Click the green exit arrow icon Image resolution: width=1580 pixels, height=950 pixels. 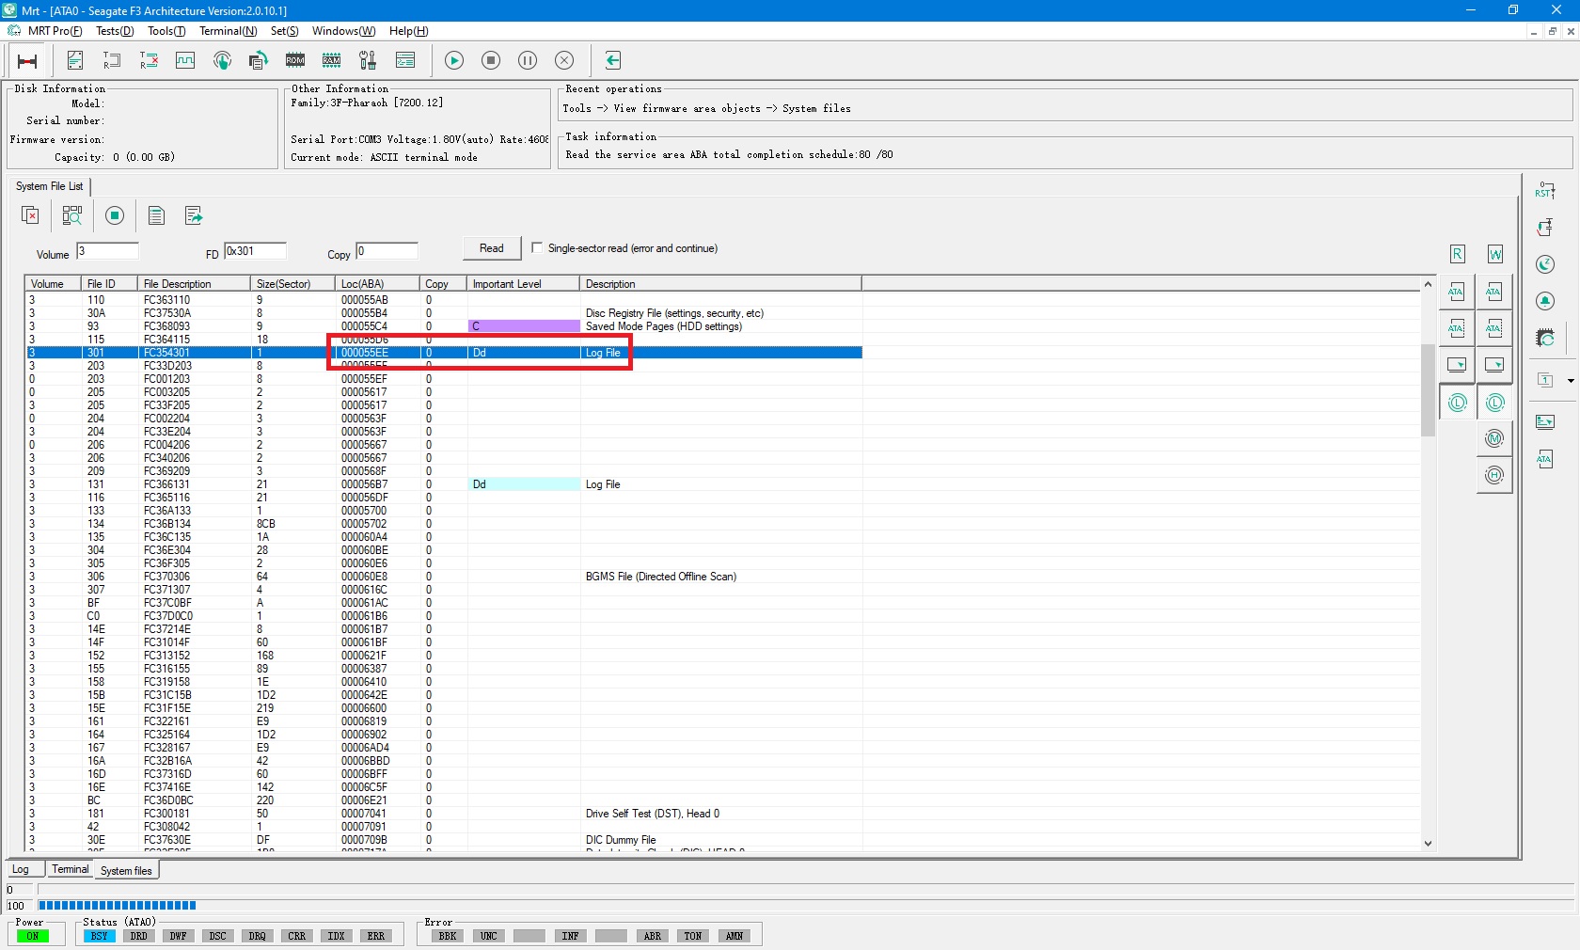pyautogui.click(x=613, y=60)
